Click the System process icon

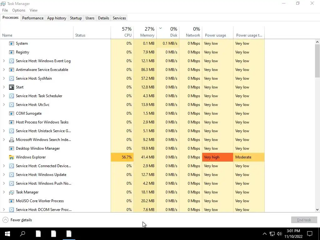[12, 43]
